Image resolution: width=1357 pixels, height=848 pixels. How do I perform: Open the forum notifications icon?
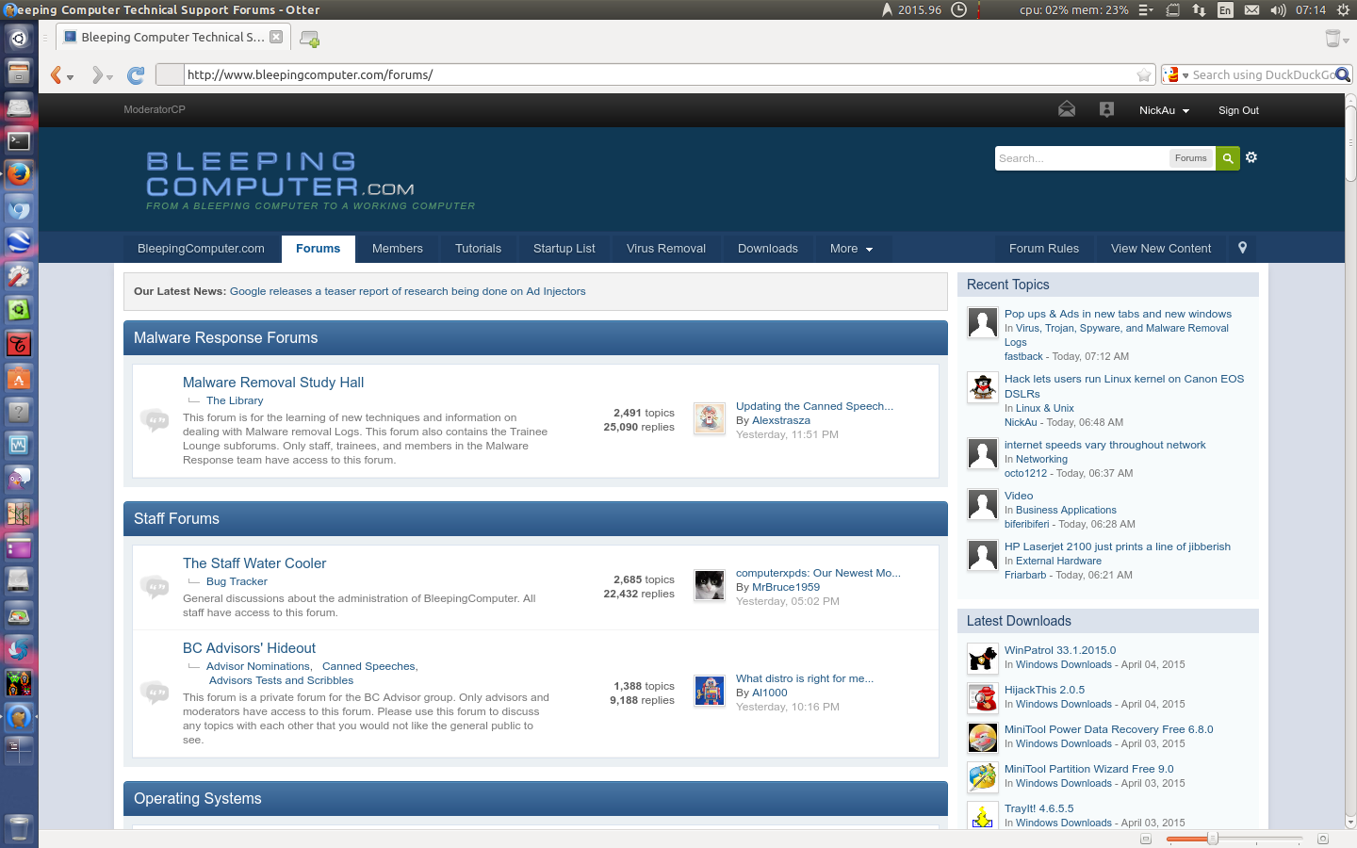tap(1107, 109)
